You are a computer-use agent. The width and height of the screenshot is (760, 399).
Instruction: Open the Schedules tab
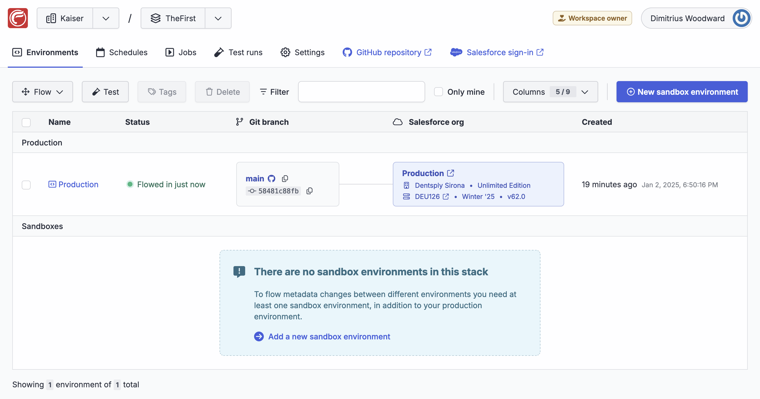[x=121, y=52]
